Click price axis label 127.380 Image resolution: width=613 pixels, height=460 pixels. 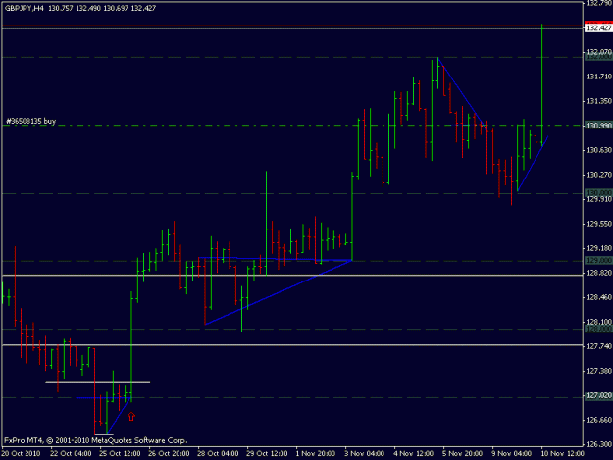[x=598, y=371]
